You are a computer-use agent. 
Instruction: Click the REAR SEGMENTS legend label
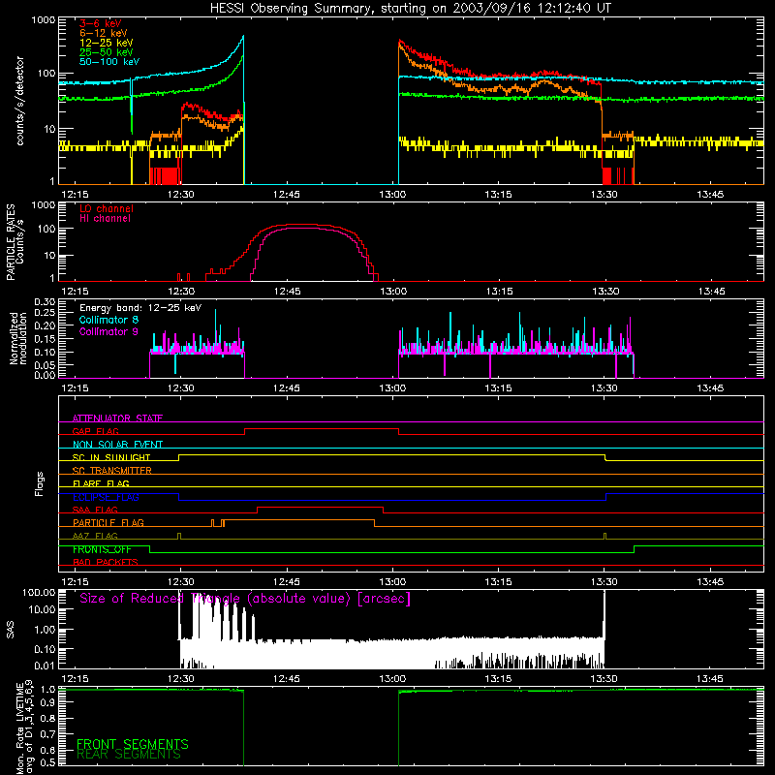(129, 755)
